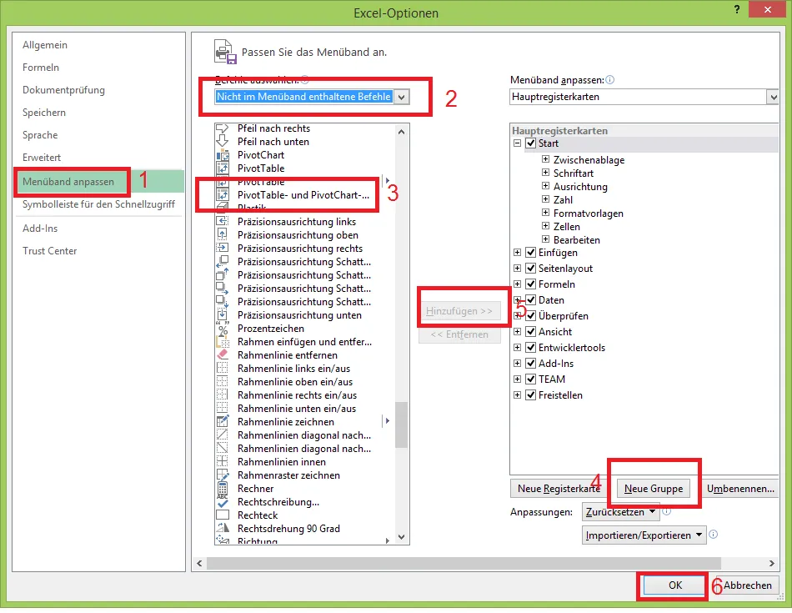Click the Rahmenlinie oben ein/aus icon
This screenshot has width=792, height=613.
click(223, 382)
